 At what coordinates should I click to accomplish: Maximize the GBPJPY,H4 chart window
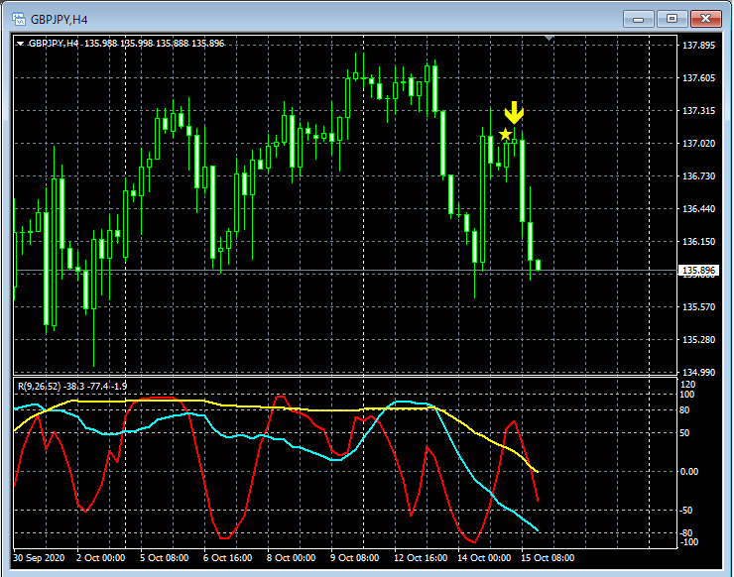672,19
